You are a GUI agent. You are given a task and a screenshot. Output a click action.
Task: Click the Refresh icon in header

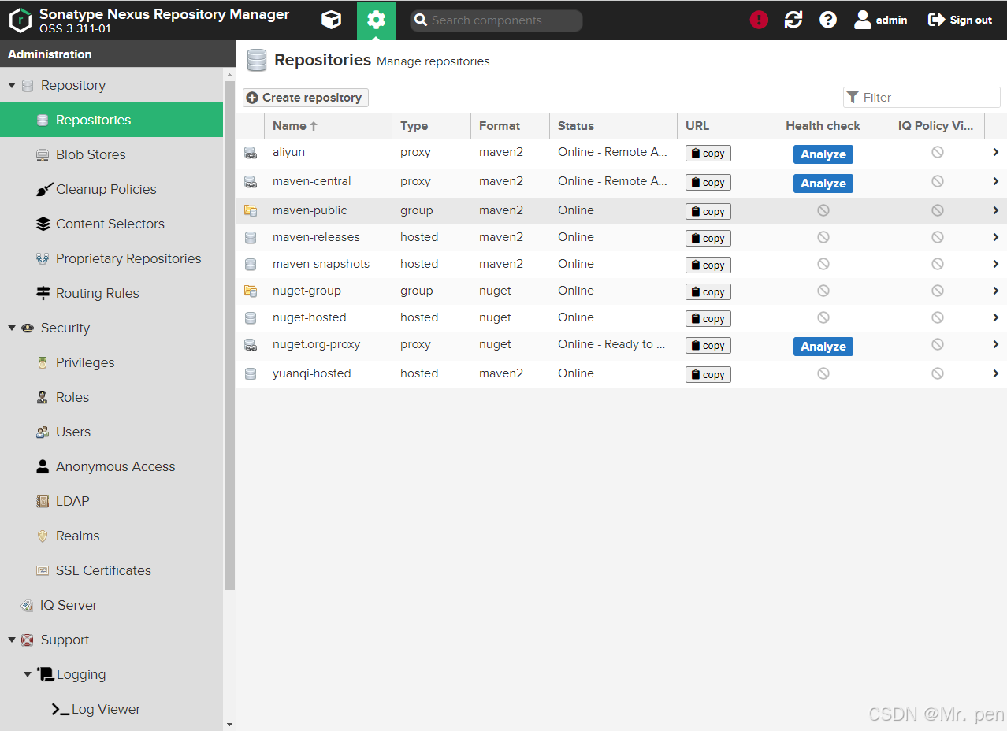[793, 20]
